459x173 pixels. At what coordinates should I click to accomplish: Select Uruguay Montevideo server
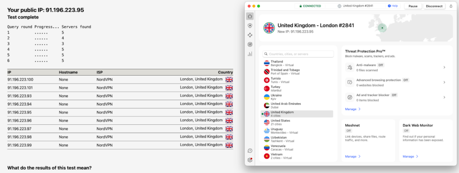tap(297, 131)
